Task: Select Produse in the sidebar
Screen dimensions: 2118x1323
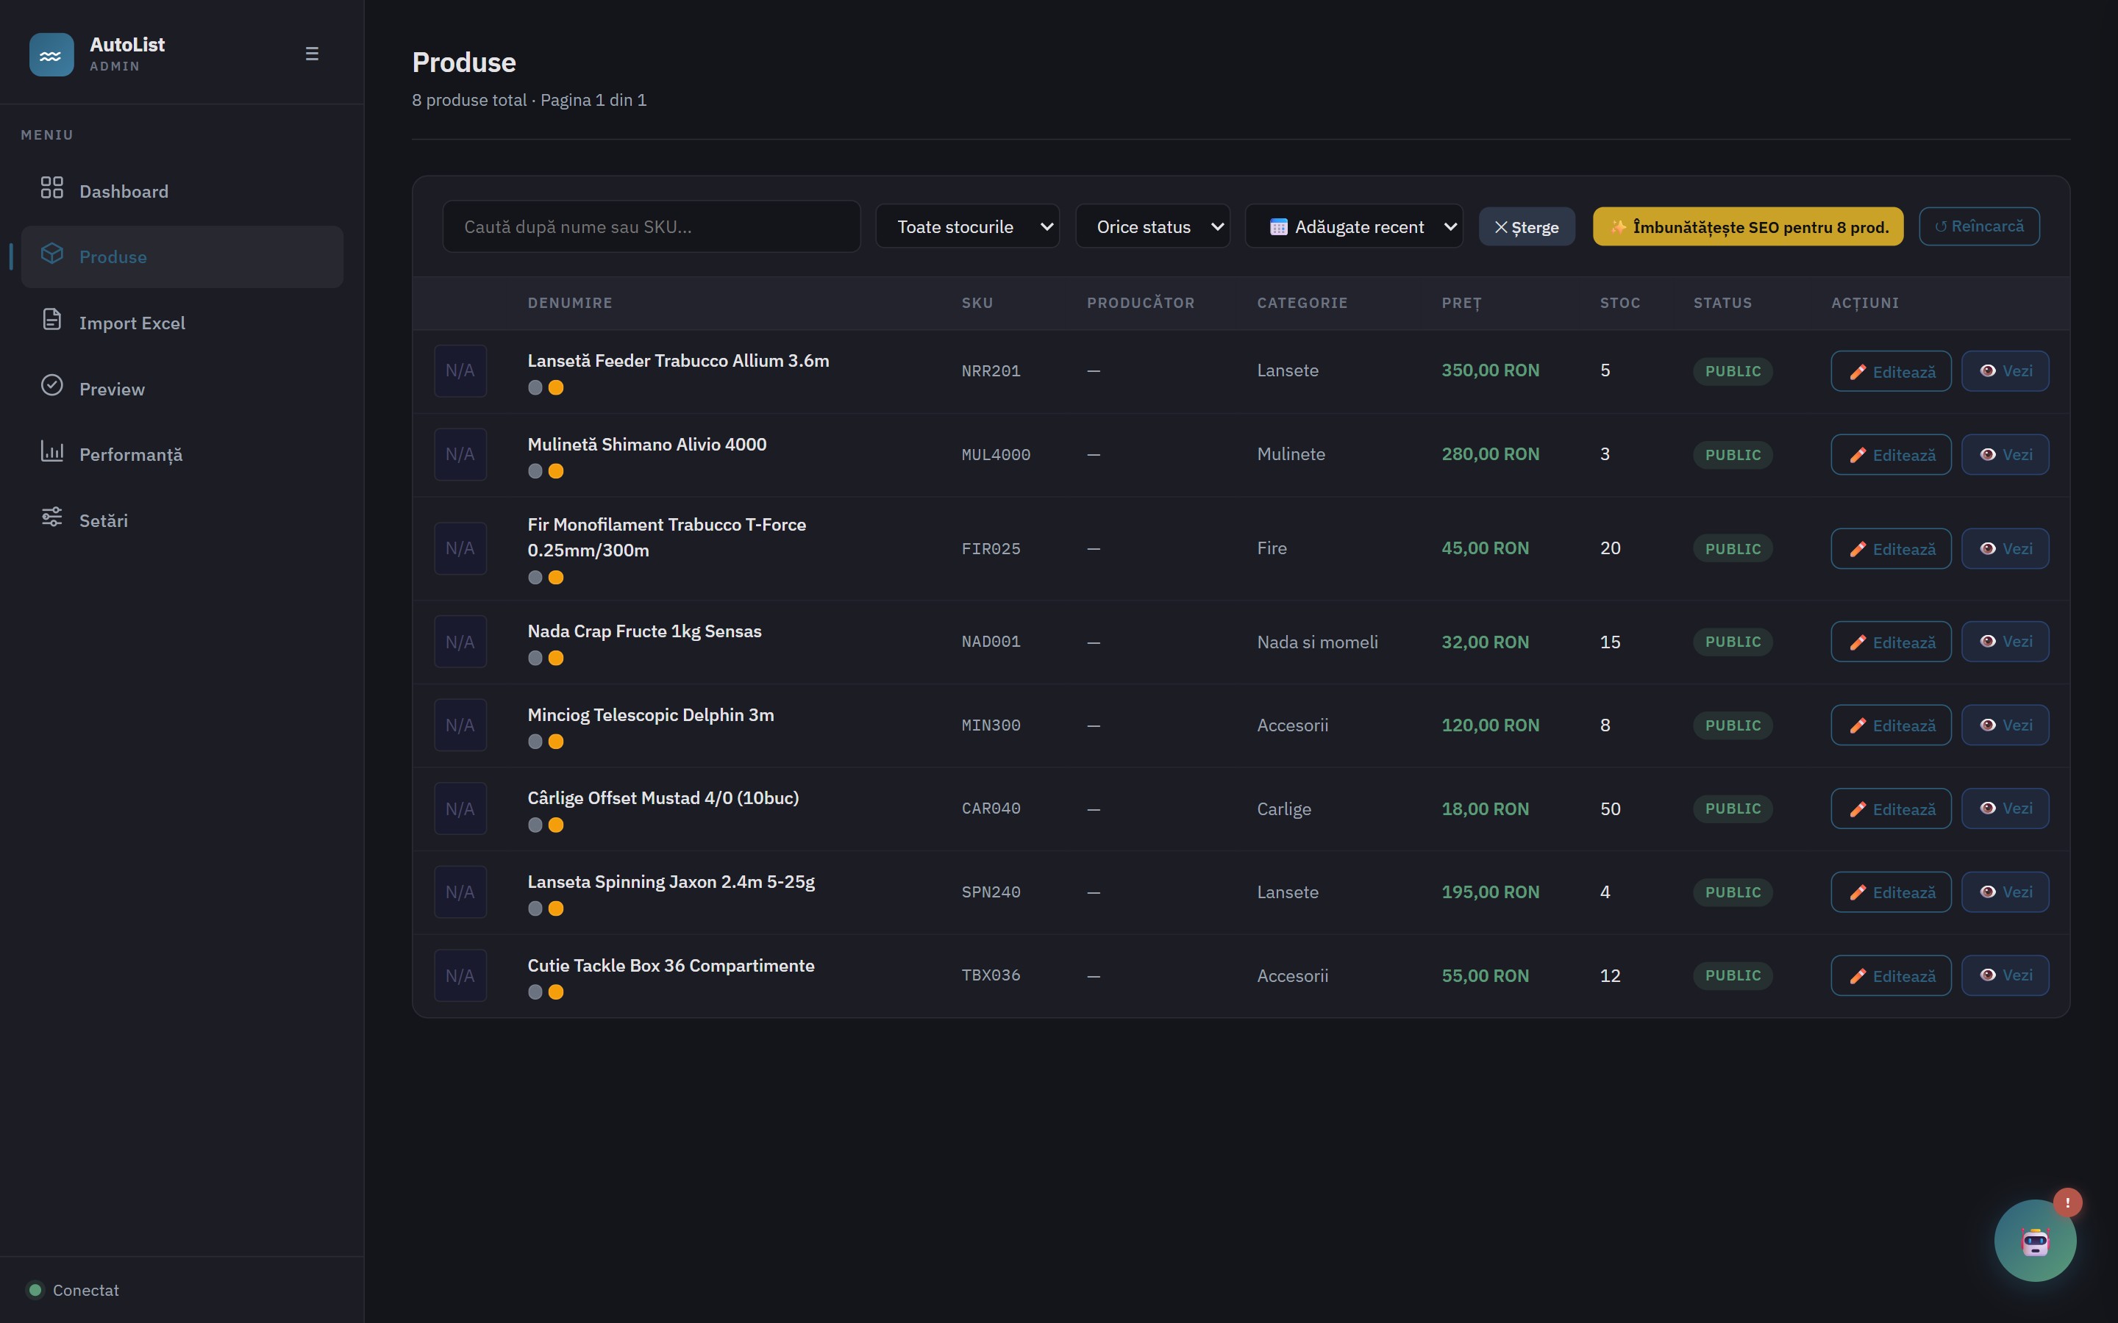Action: [182, 257]
